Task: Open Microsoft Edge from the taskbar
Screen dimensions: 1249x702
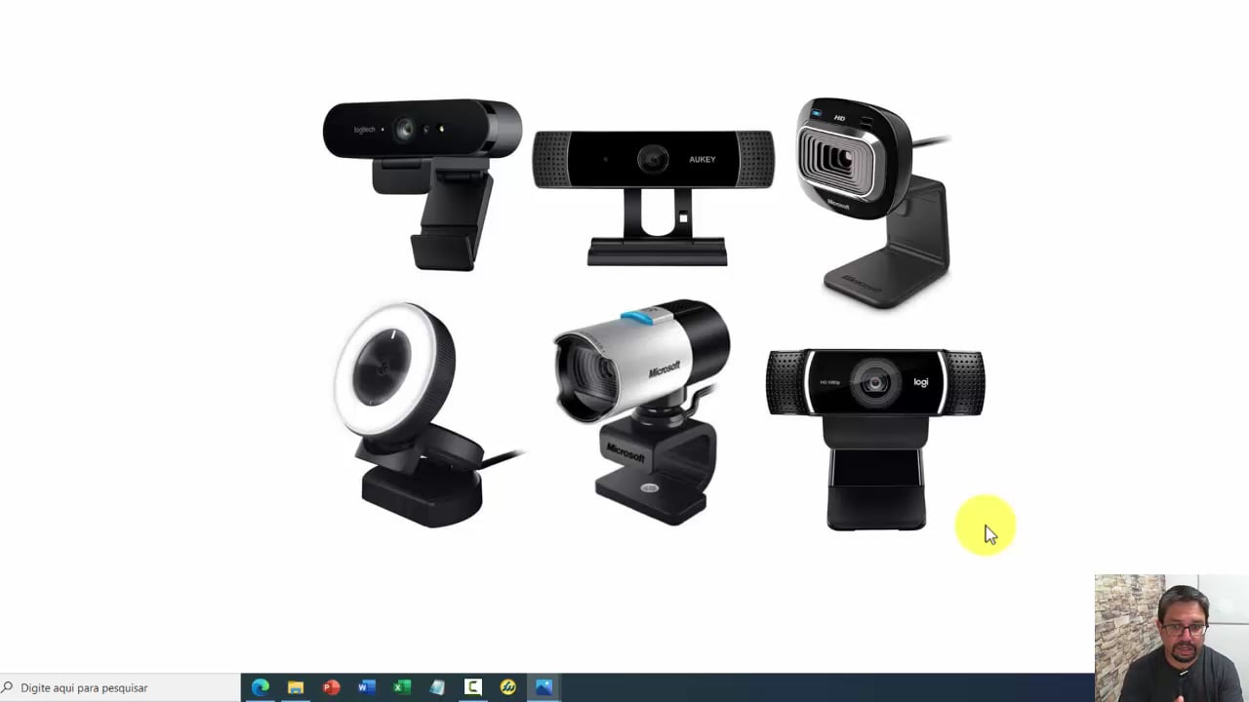Action: 261,687
